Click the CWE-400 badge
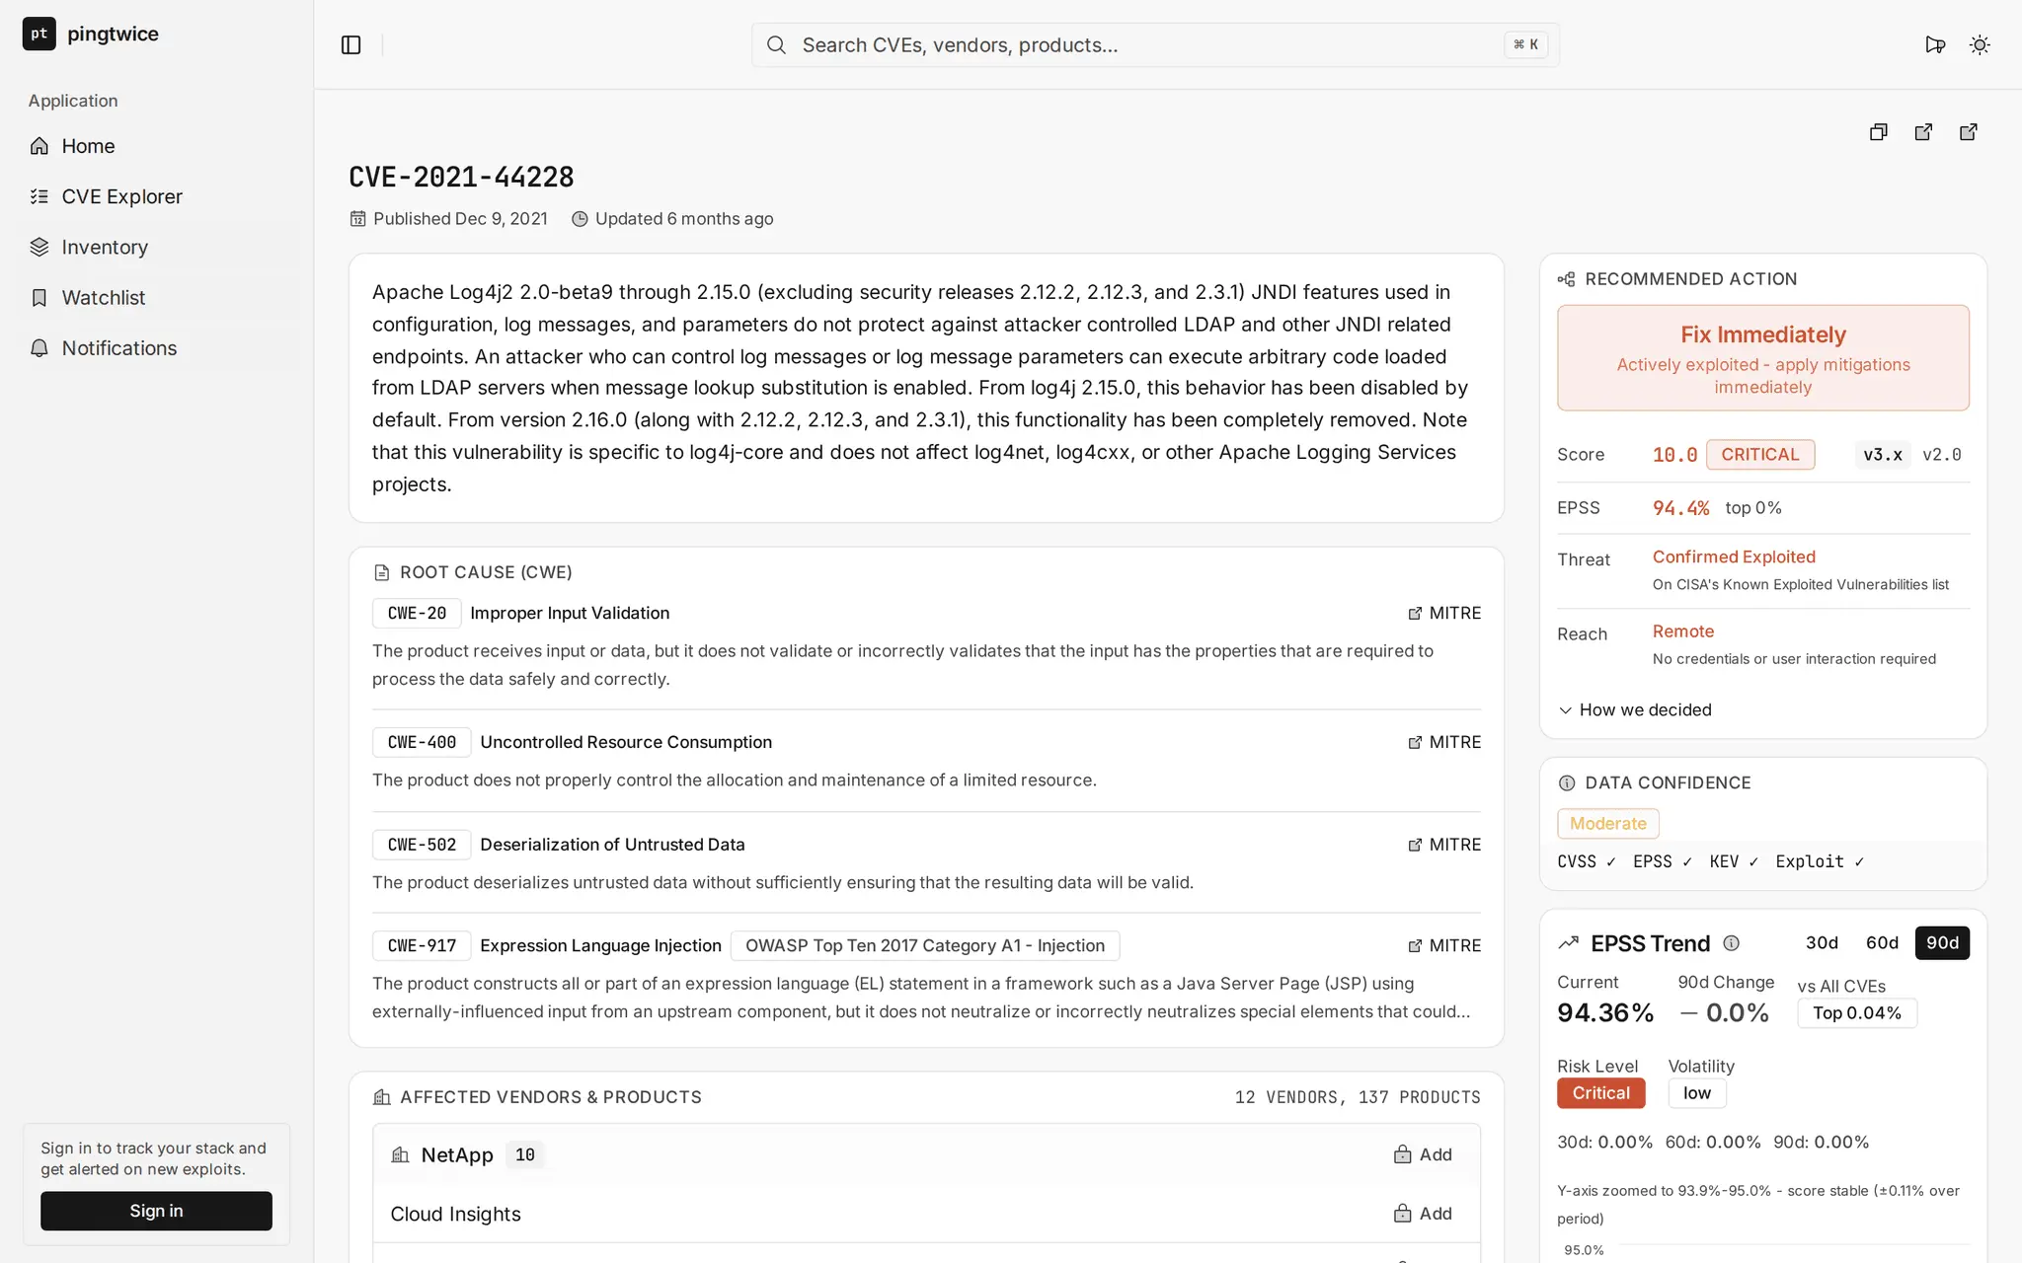Viewport: 2022px width, 1263px height. pyautogui.click(x=422, y=742)
